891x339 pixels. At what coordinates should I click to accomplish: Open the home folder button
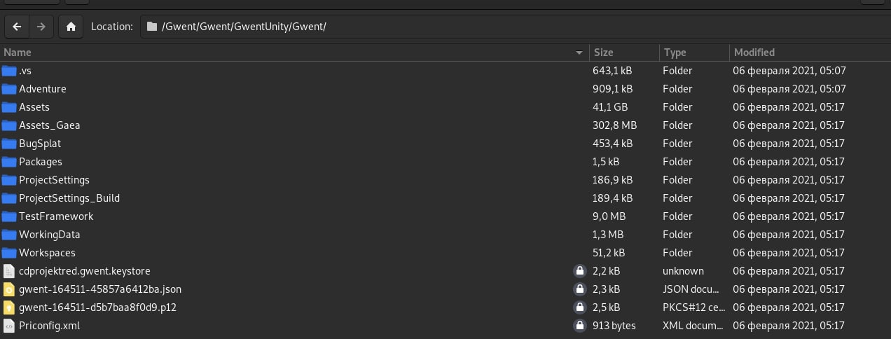(x=71, y=27)
